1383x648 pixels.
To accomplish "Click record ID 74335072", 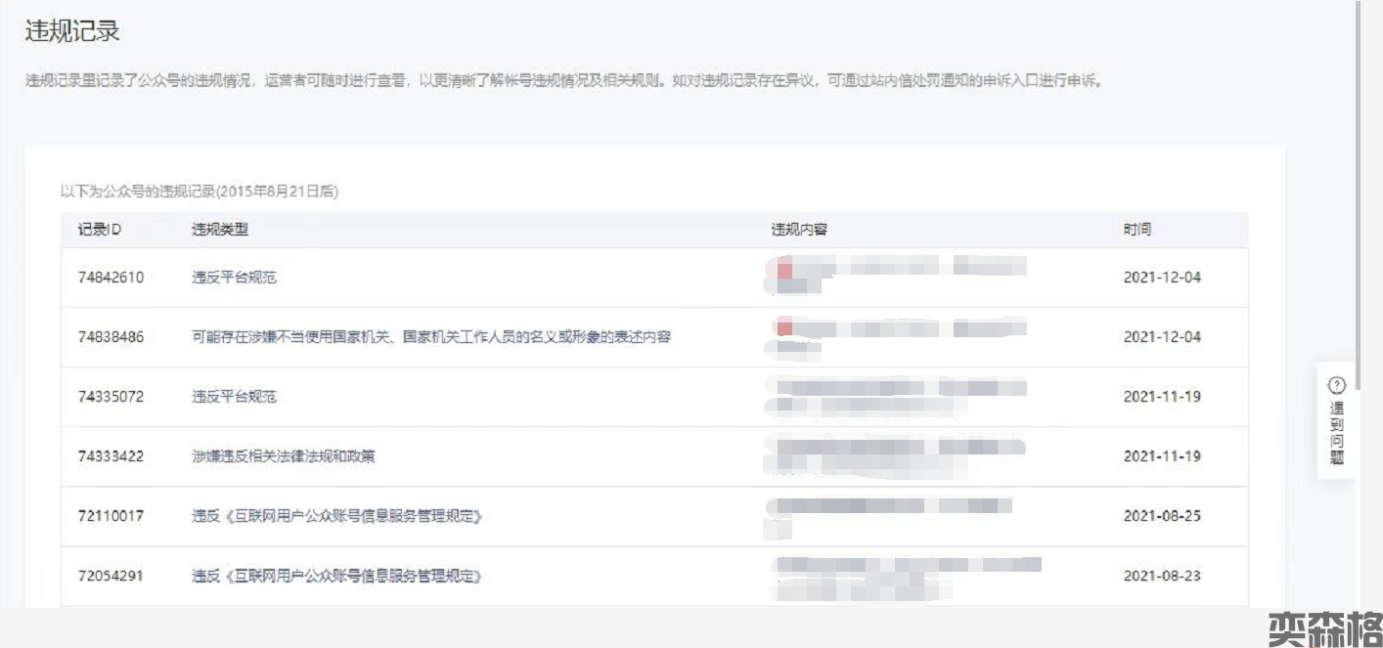I will click(111, 397).
